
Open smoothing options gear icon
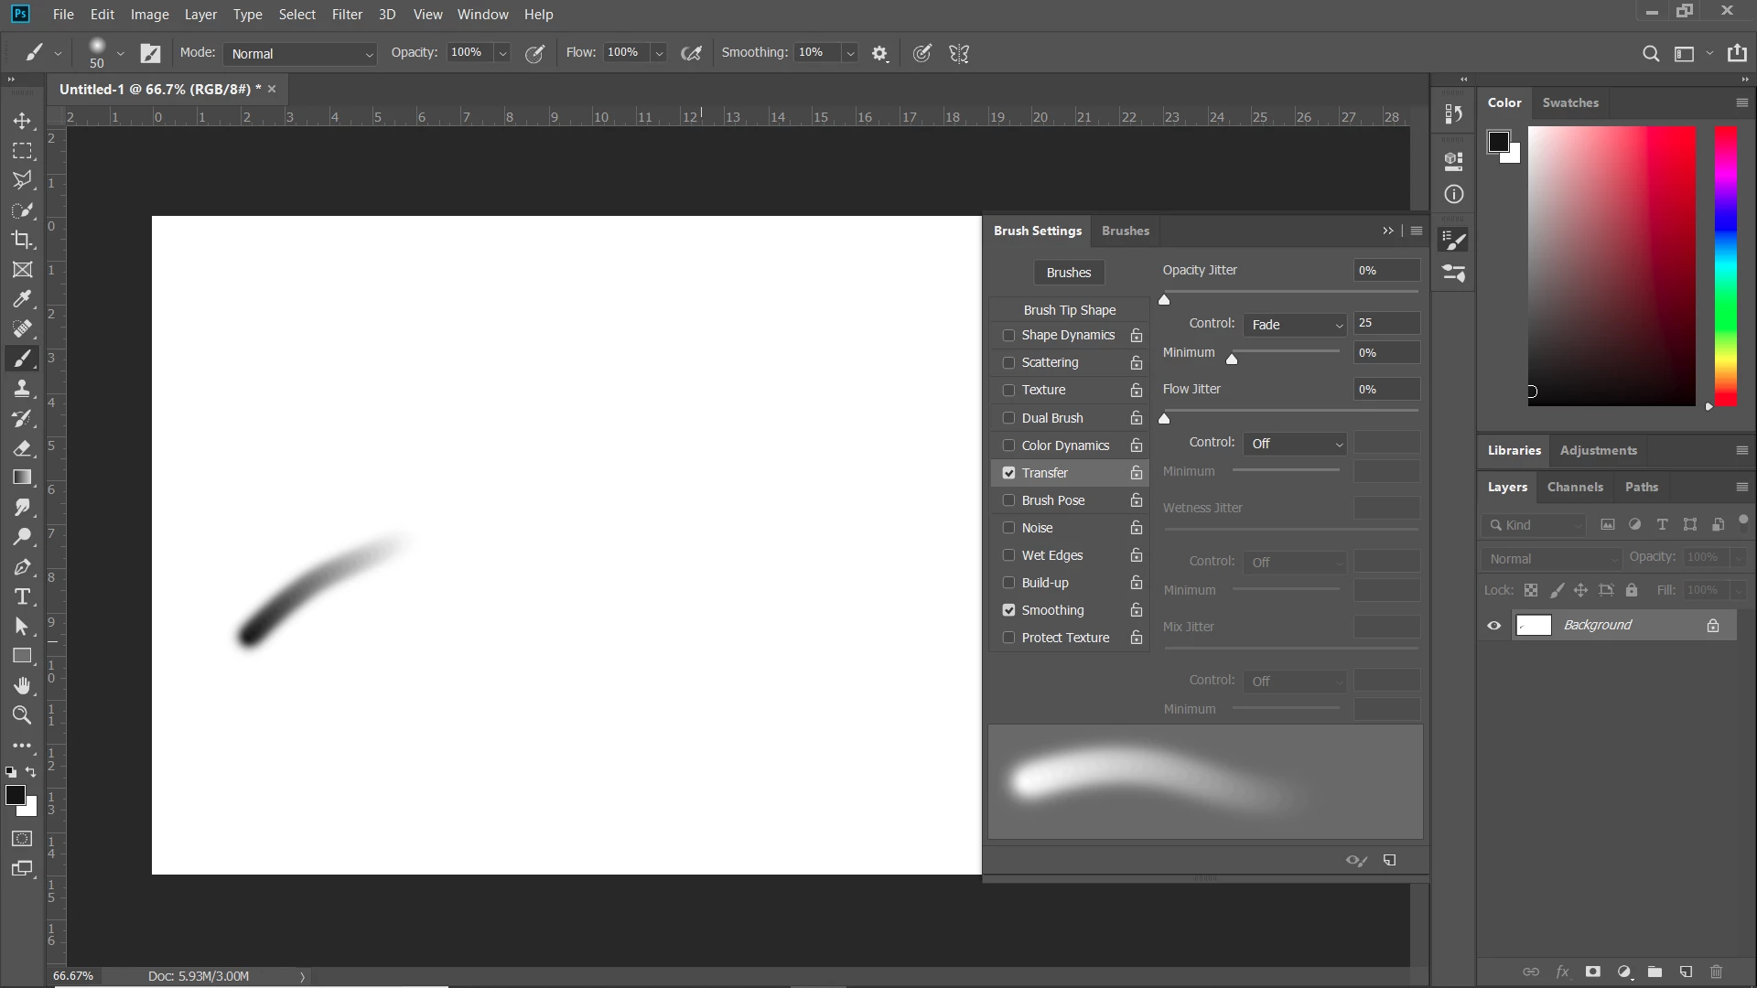879,54
